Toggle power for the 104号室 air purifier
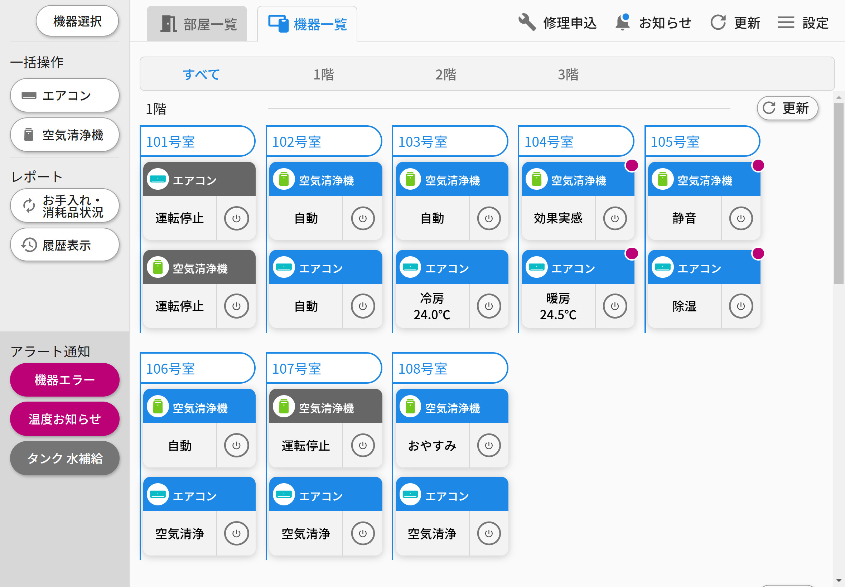 click(x=614, y=218)
